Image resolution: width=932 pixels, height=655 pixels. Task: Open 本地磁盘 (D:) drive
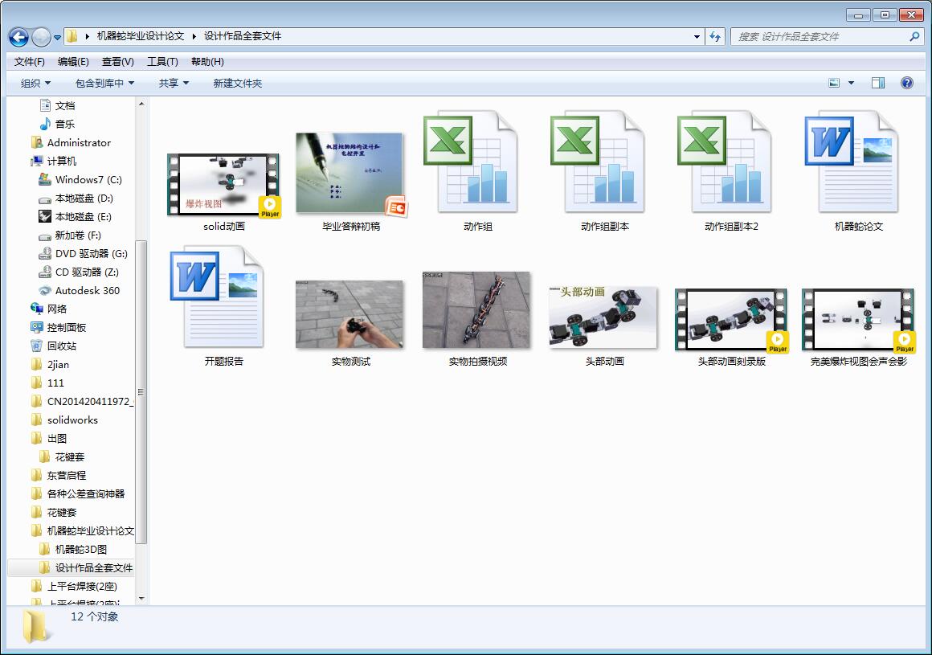[84, 198]
